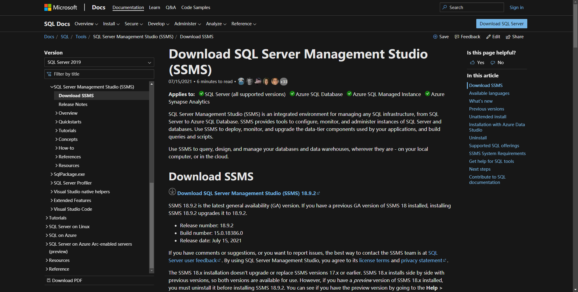Jump to Uninstall section
The height and width of the screenshot is (292, 578).
click(478, 138)
